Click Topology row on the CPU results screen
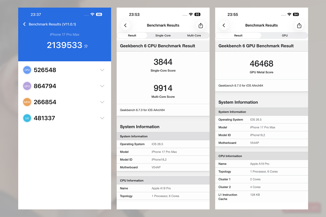 tap(163, 196)
